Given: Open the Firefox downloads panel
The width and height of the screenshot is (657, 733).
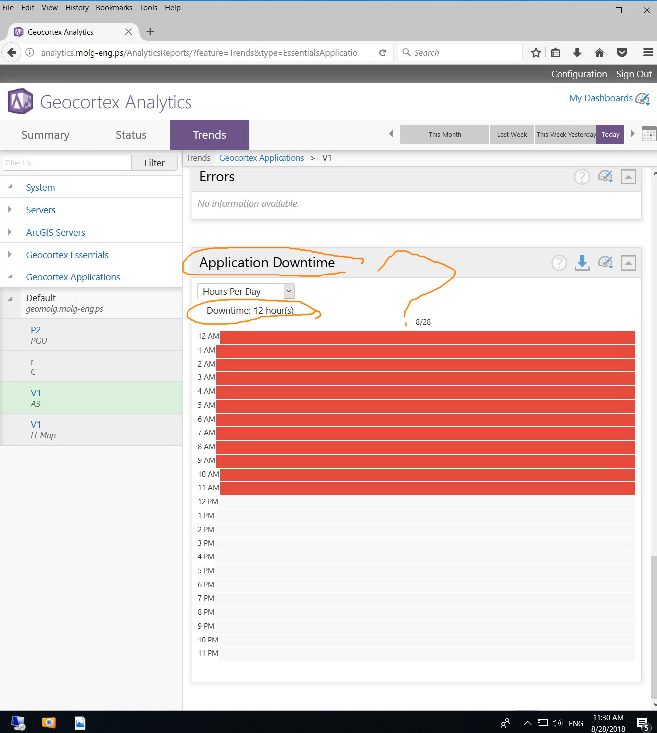Looking at the screenshot, I should (x=577, y=52).
